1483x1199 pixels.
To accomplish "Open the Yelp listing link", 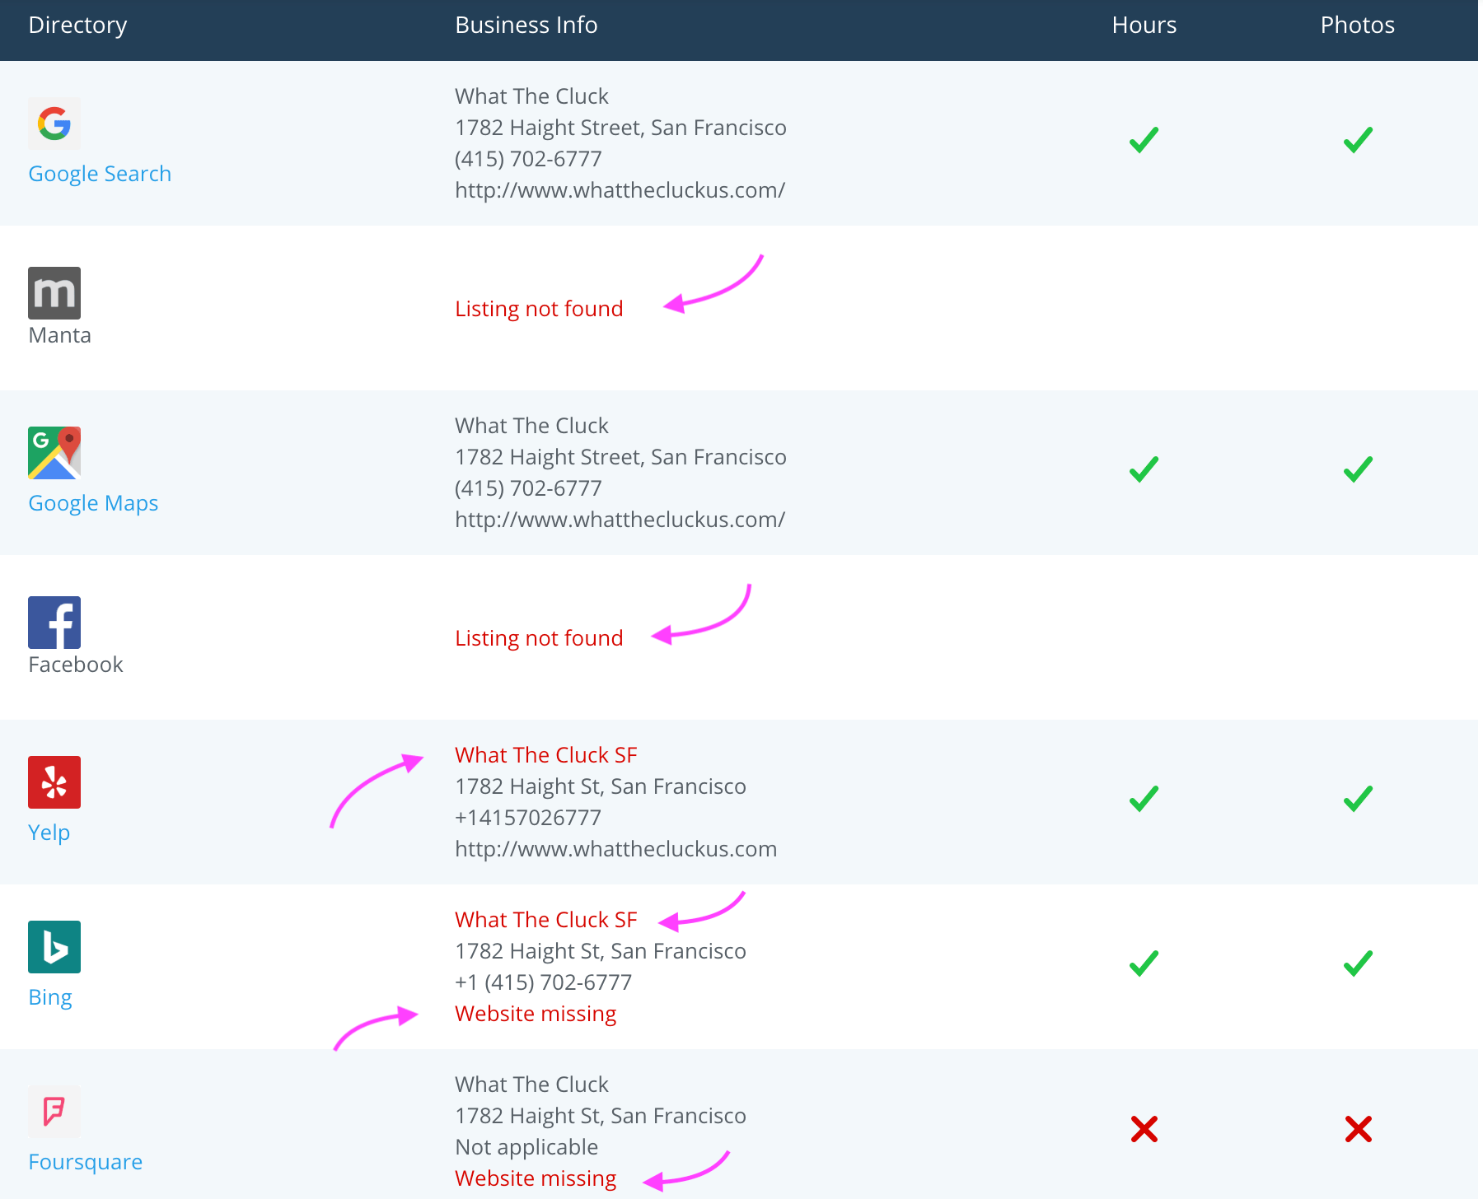I will coord(49,833).
